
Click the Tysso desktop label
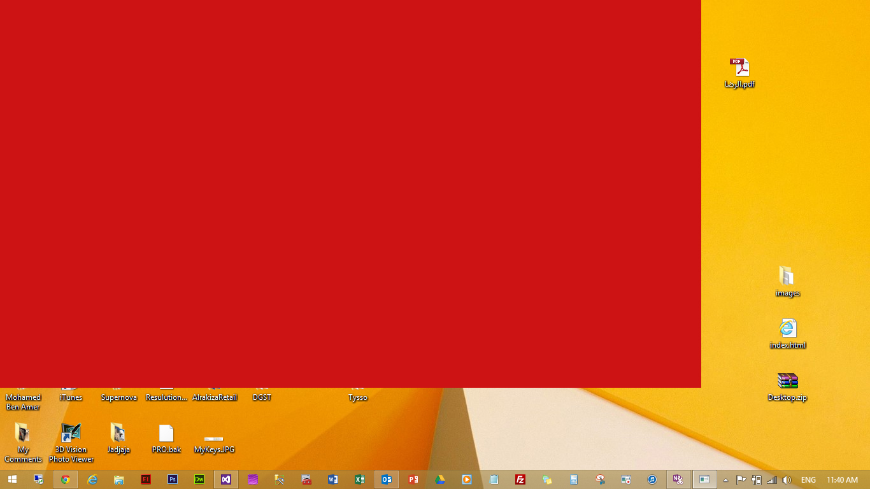click(358, 397)
